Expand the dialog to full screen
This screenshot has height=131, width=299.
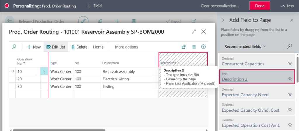click(x=194, y=32)
